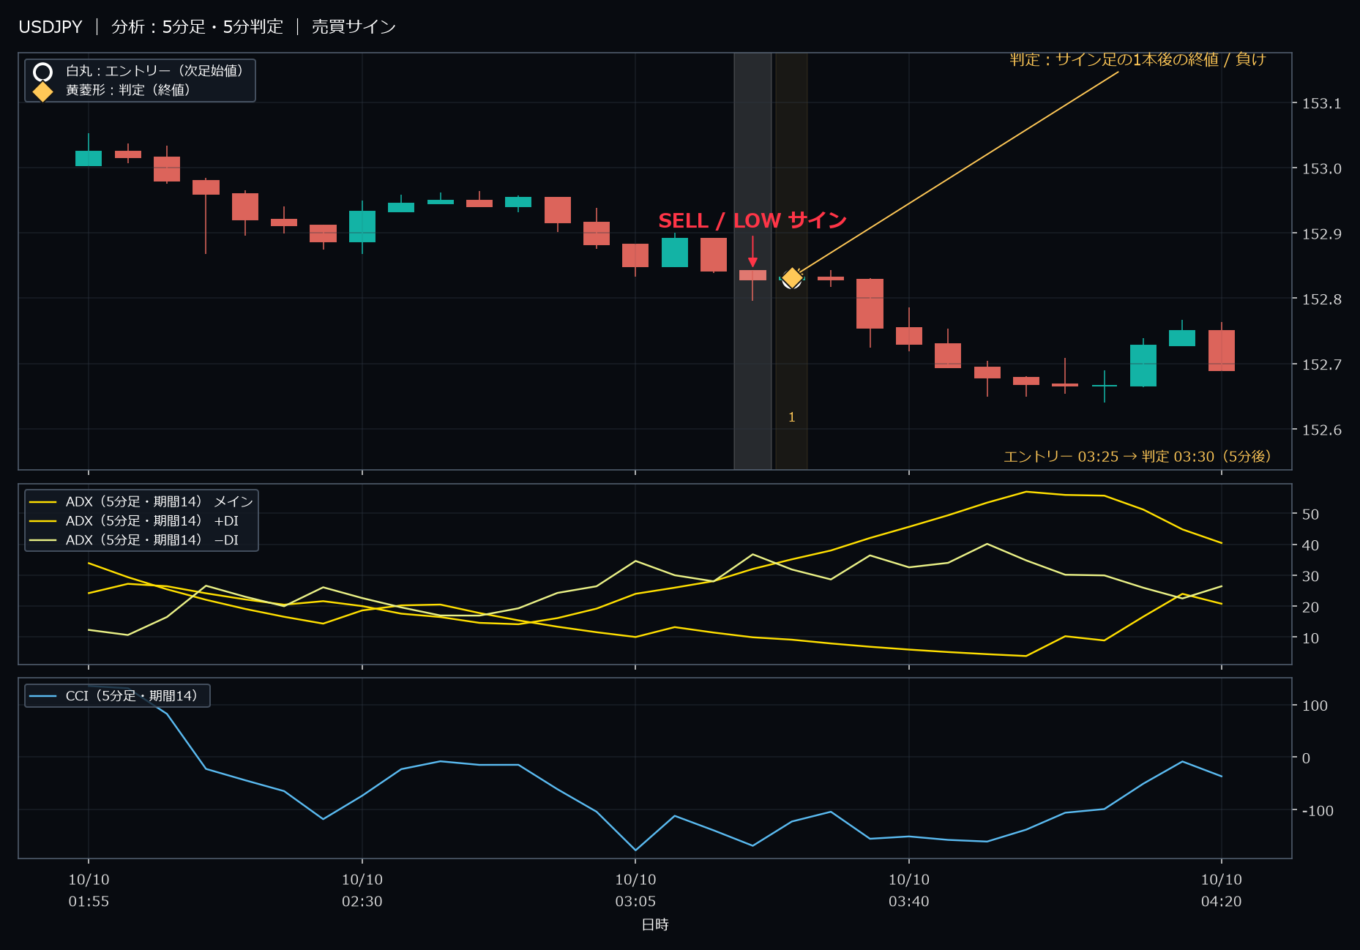Image resolution: width=1360 pixels, height=950 pixels.
Task: Click the ADX axis value 50
Action: click(x=1310, y=515)
